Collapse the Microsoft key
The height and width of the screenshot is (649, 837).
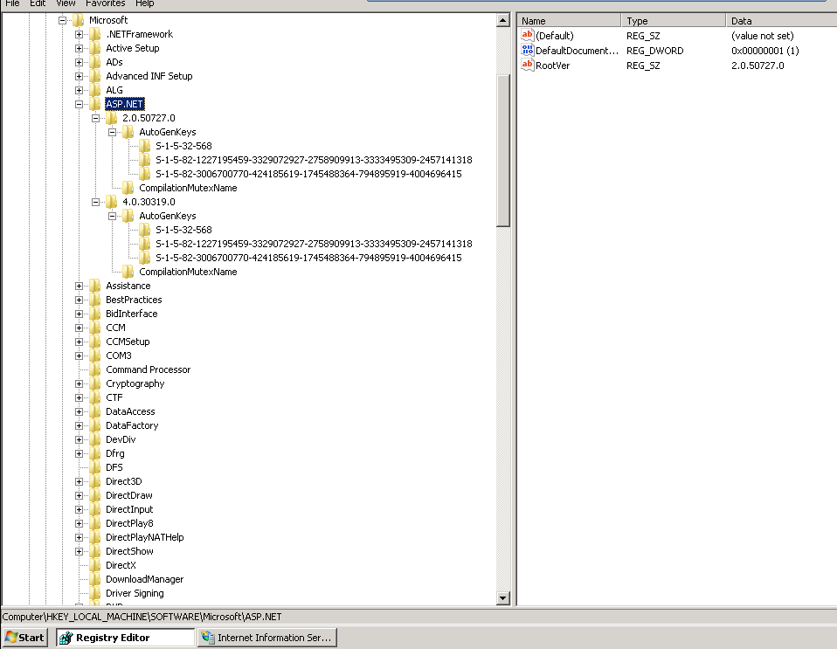tap(62, 20)
